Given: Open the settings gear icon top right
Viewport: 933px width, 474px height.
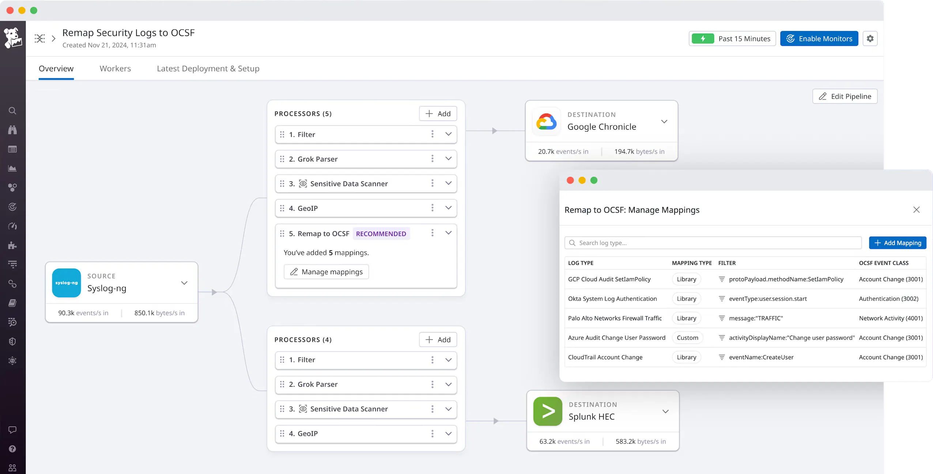Looking at the screenshot, I should (x=870, y=38).
